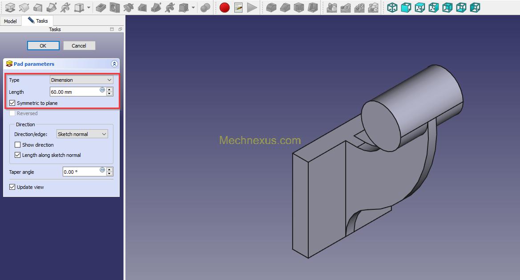Apply the Mirrored pattern tool
The height and width of the screenshot is (280, 520).
point(332,7)
